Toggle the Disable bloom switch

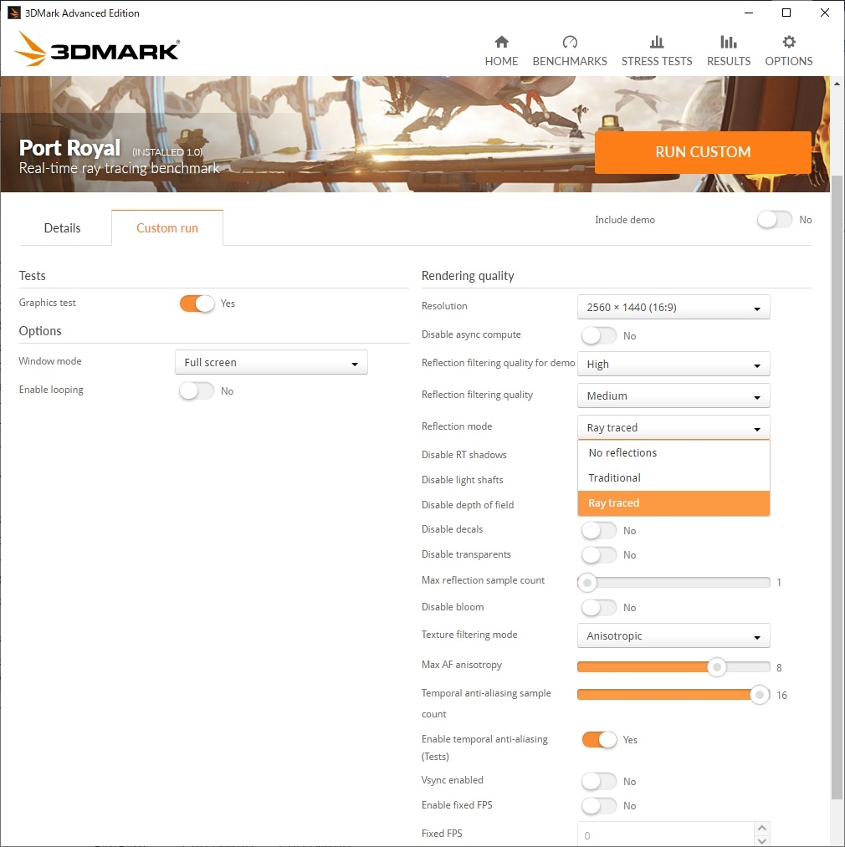tap(598, 608)
